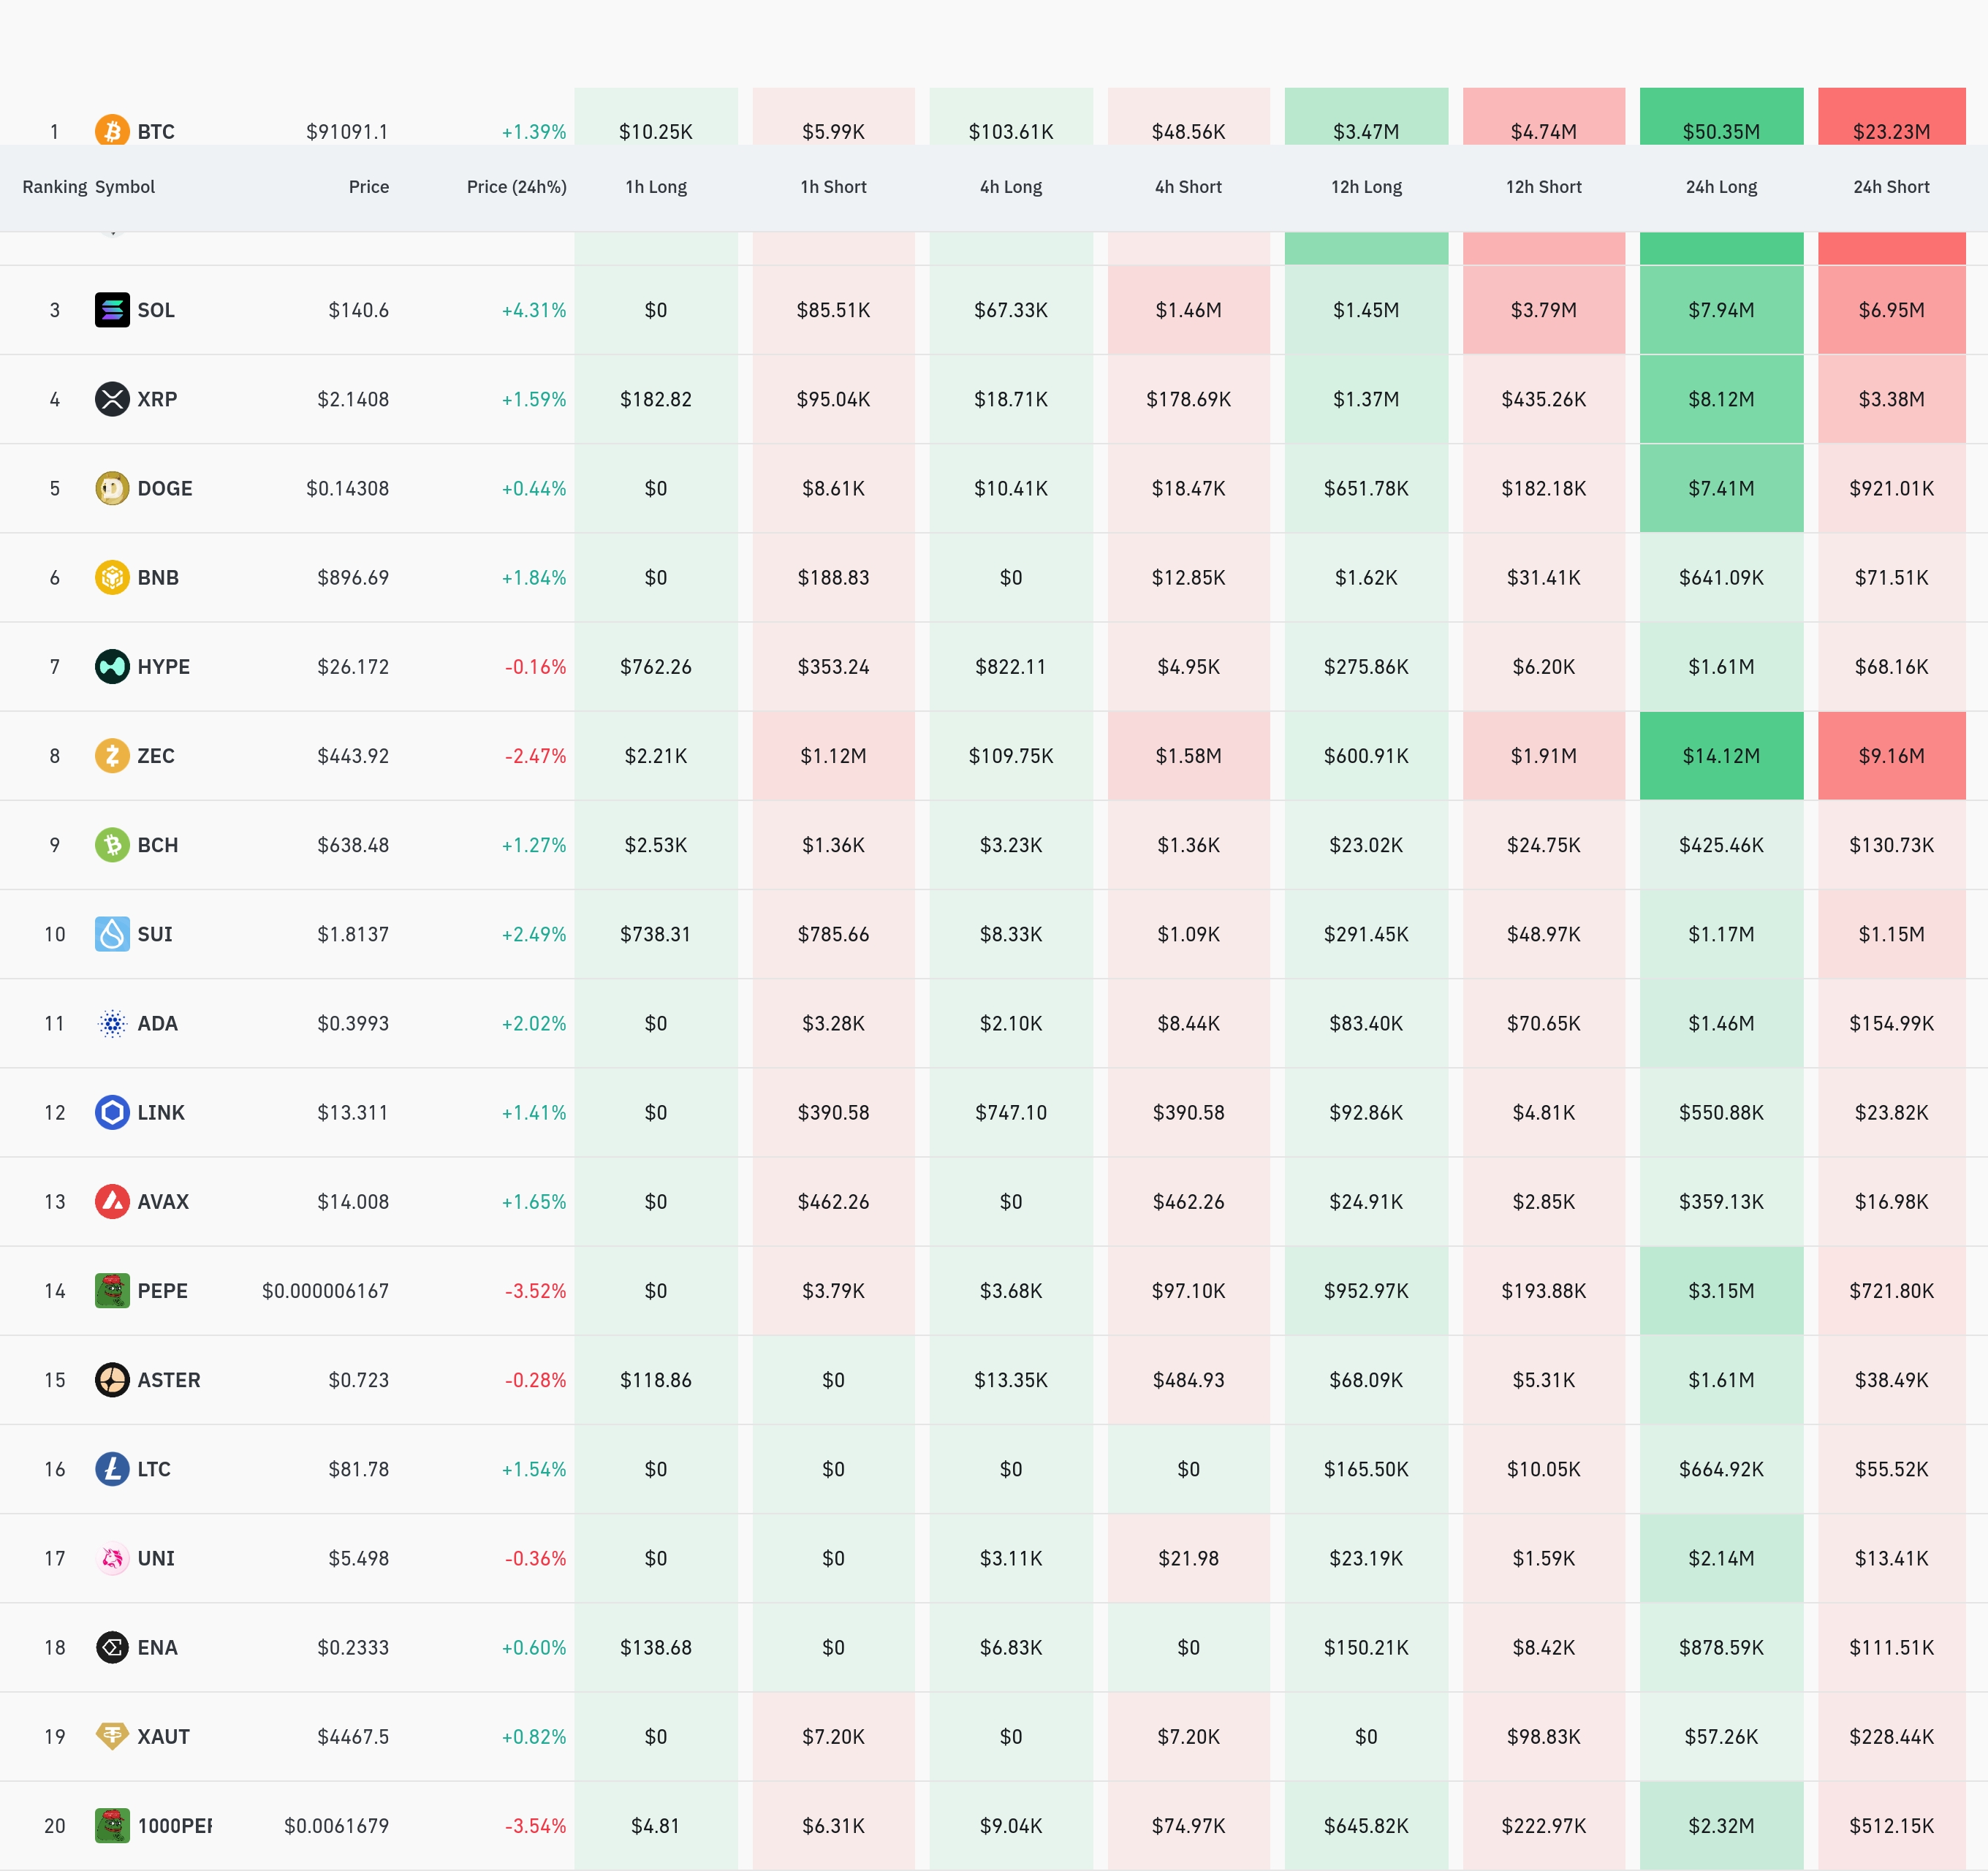Click the ADA coin icon
Image resolution: width=1988 pixels, height=1871 pixels.
(112, 1023)
